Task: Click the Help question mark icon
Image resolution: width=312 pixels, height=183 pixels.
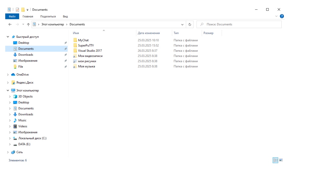Action: point(282,16)
